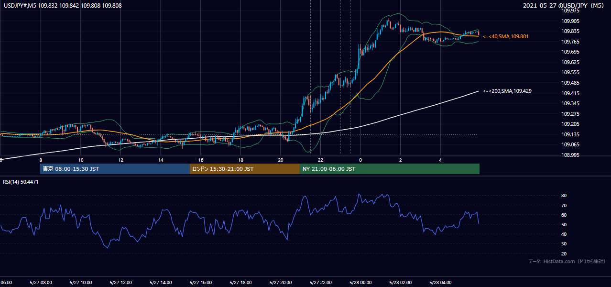Click the 5/28 04:00 time label

[x=441, y=282]
